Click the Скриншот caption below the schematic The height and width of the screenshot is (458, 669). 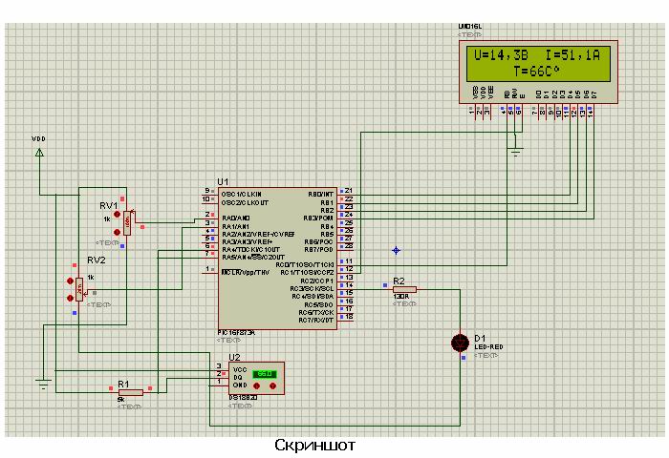click(314, 446)
